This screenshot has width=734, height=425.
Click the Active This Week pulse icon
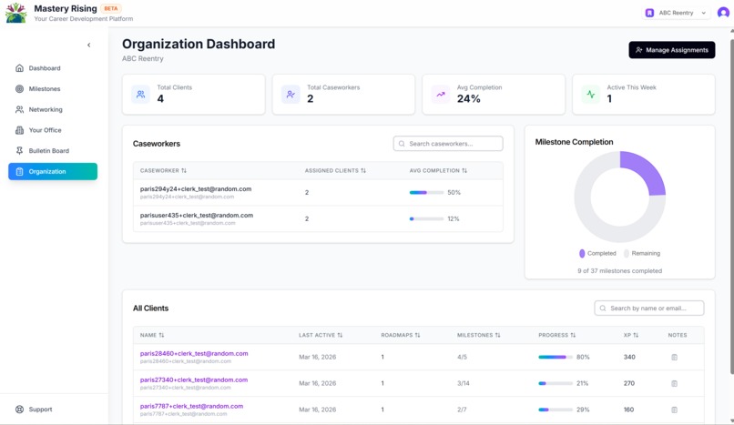(x=591, y=95)
